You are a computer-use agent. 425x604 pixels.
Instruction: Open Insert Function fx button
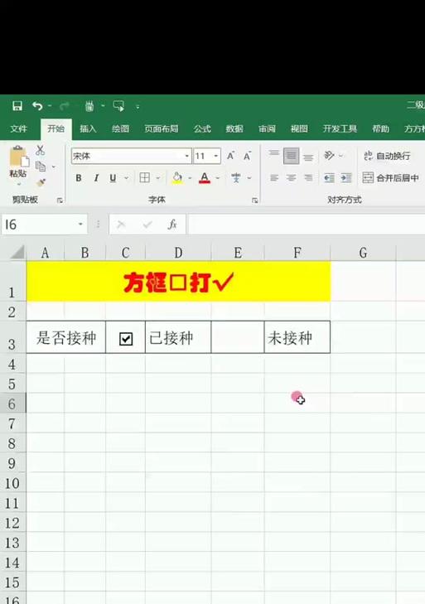[x=172, y=225]
